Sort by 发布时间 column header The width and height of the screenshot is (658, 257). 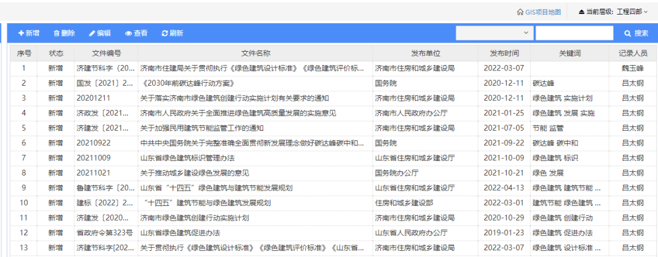pyautogui.click(x=503, y=53)
